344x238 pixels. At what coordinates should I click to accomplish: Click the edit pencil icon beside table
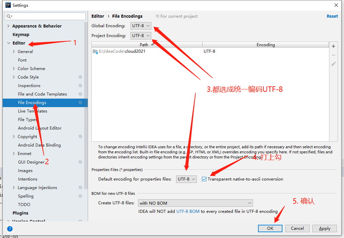point(333,64)
